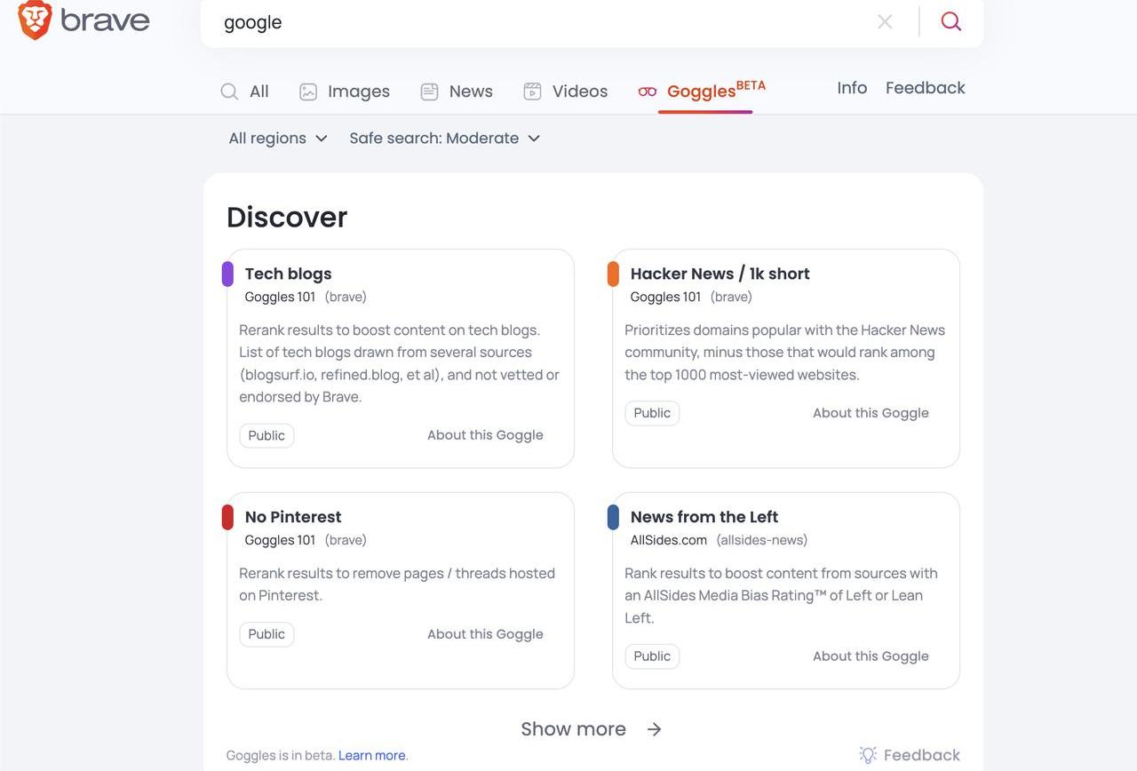The width and height of the screenshot is (1137, 771).
Task: Open the Safe search: Moderate dropdown
Action: pyautogui.click(x=444, y=139)
